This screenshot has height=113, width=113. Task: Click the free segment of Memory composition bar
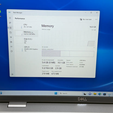[x=82, y=54]
